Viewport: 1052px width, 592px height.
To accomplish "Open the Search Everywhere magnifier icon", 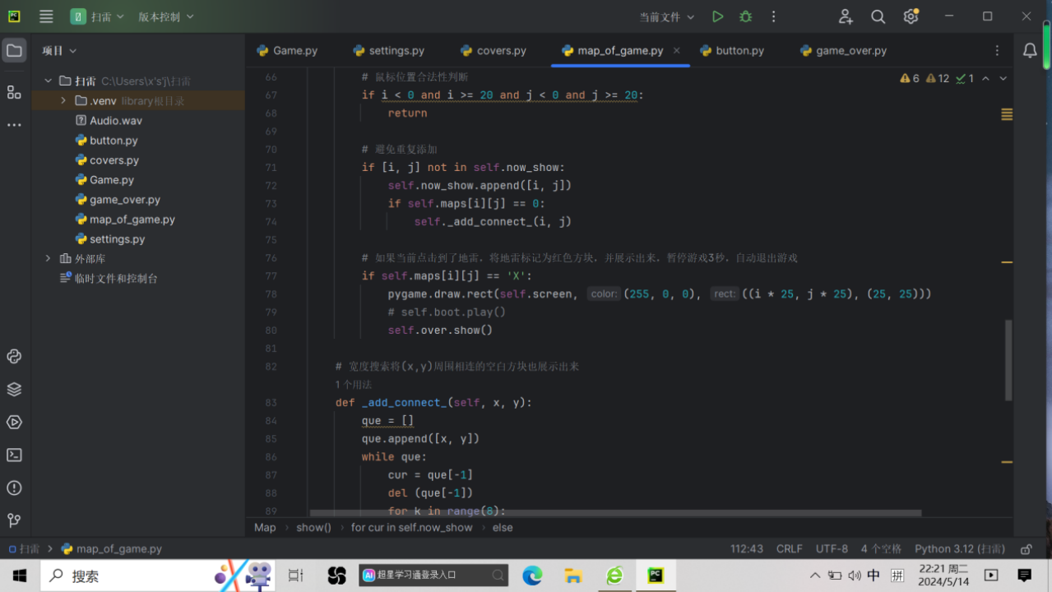I will coord(878,16).
